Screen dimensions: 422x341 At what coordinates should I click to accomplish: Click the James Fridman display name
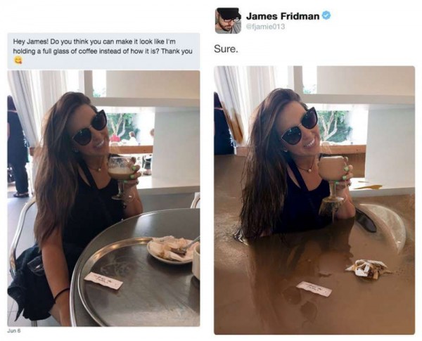(283, 16)
